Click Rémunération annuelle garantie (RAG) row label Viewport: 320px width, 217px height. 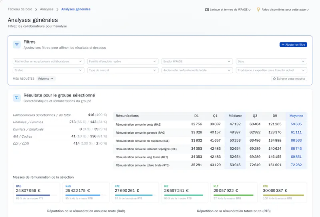(140, 133)
